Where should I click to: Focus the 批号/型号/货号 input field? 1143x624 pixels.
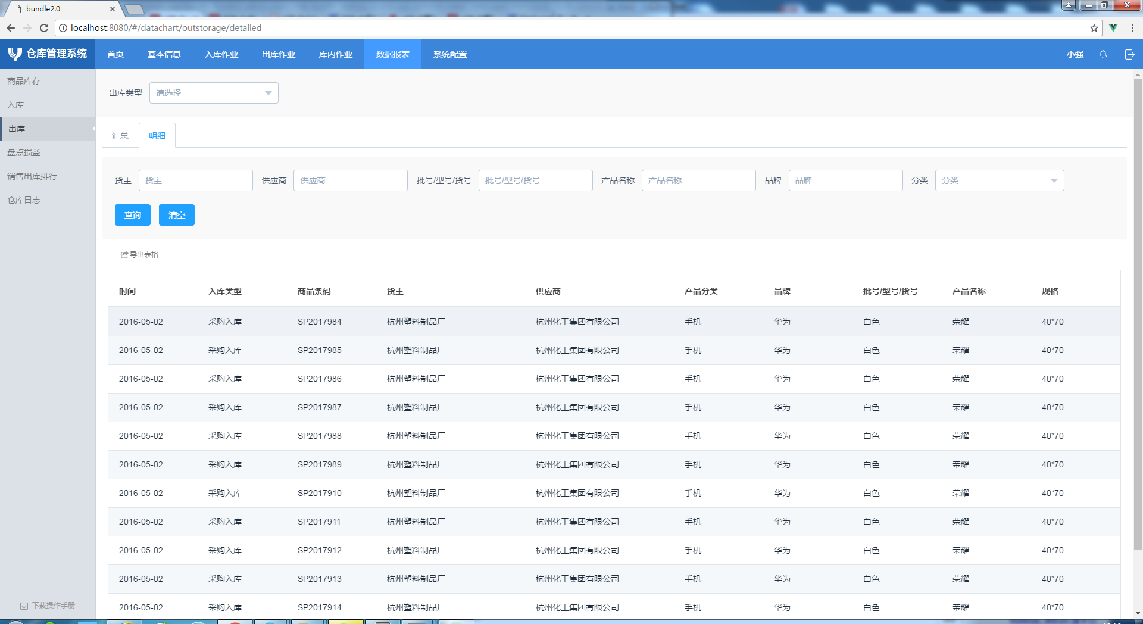coord(536,180)
